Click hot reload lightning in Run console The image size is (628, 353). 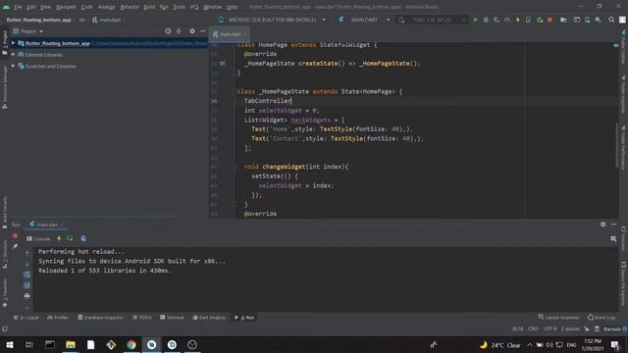click(x=59, y=238)
